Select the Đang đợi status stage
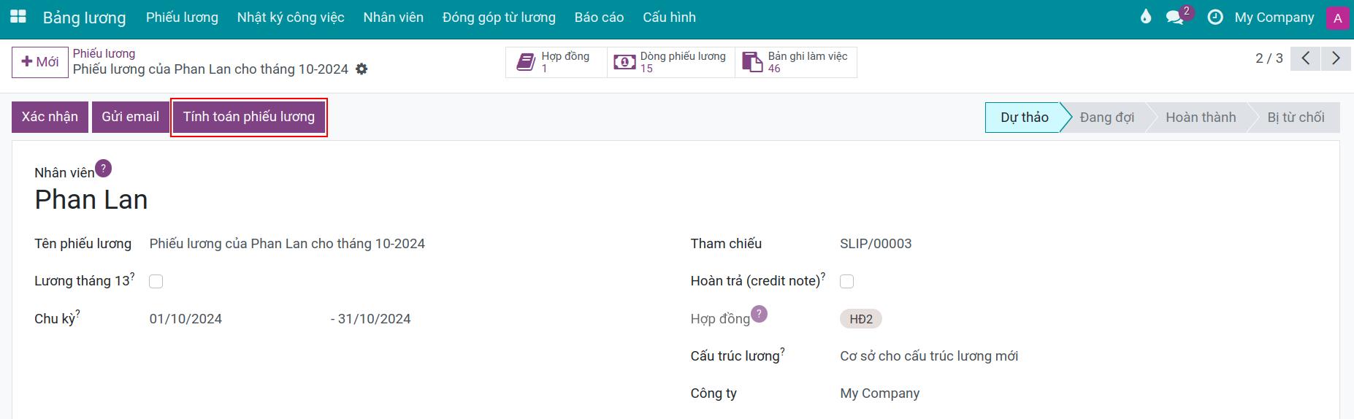Image resolution: width=1354 pixels, height=419 pixels. [1106, 118]
